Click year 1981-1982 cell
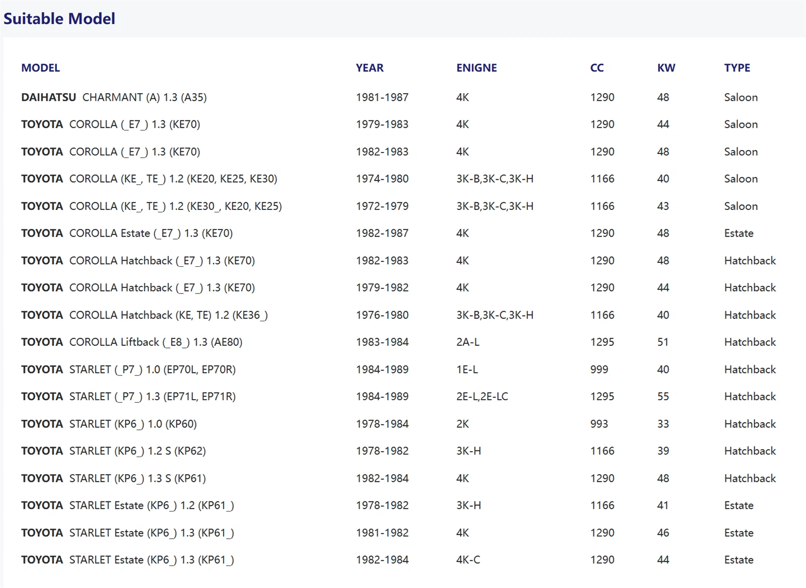 coord(382,533)
